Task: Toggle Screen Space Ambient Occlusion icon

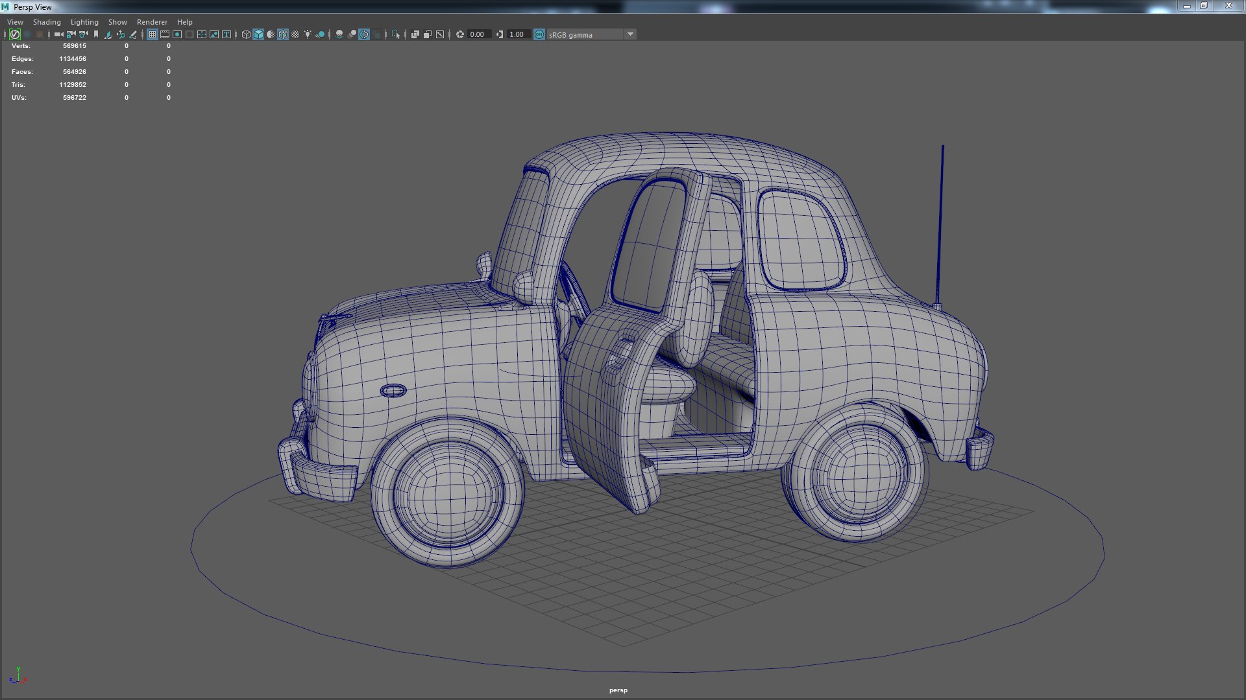Action: (339, 34)
